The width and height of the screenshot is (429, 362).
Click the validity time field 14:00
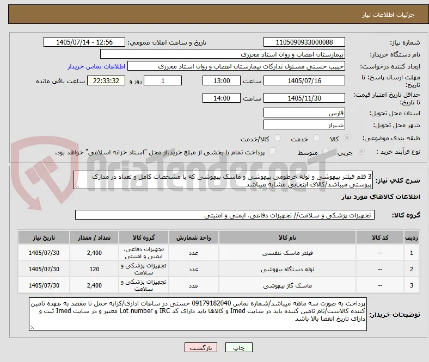click(222, 98)
